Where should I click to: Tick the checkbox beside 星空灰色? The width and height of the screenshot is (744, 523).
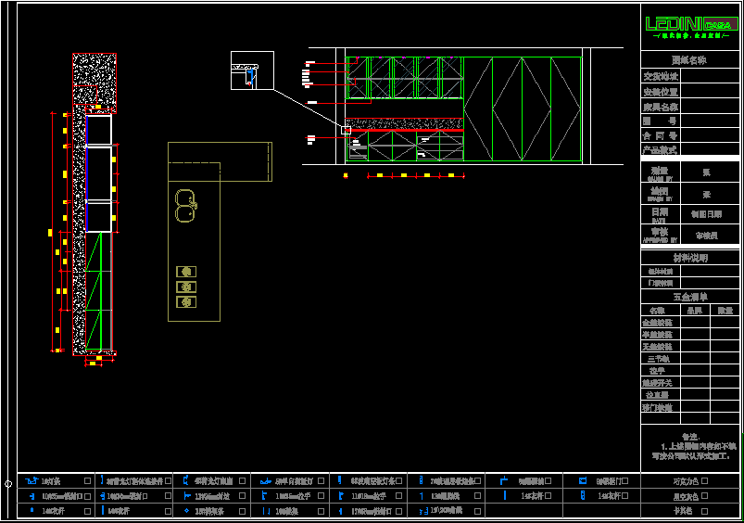(x=705, y=496)
